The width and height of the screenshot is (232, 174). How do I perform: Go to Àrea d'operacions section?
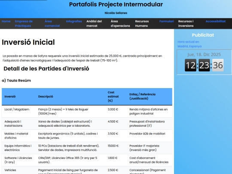(x=120, y=24)
